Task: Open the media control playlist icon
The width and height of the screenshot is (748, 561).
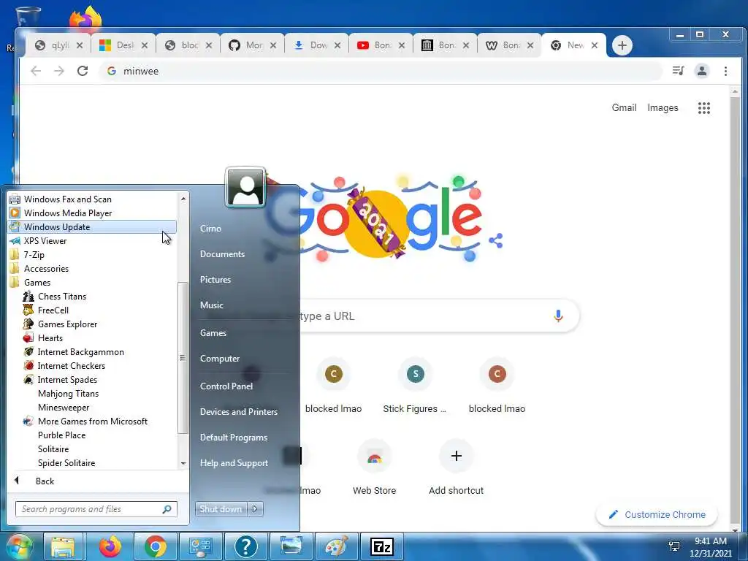Action: click(678, 71)
